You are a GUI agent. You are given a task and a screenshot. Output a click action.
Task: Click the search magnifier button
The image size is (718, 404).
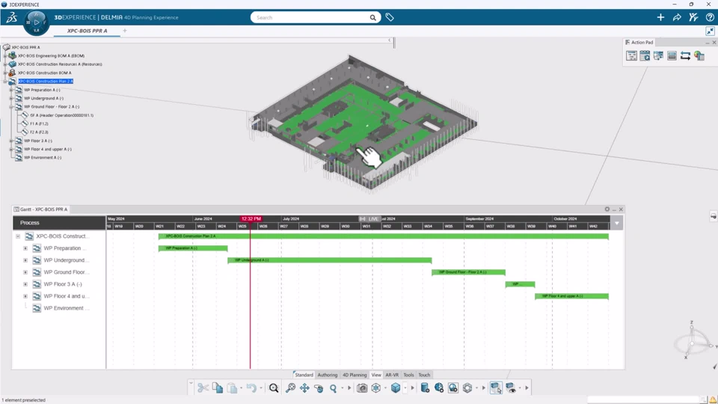(372, 17)
